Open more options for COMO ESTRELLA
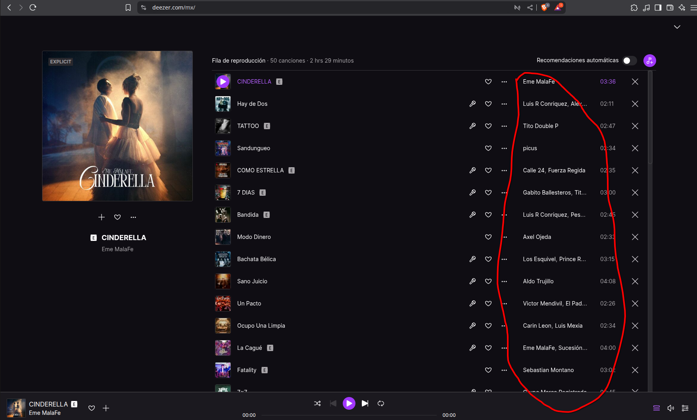The height and width of the screenshot is (420, 697). tap(504, 170)
